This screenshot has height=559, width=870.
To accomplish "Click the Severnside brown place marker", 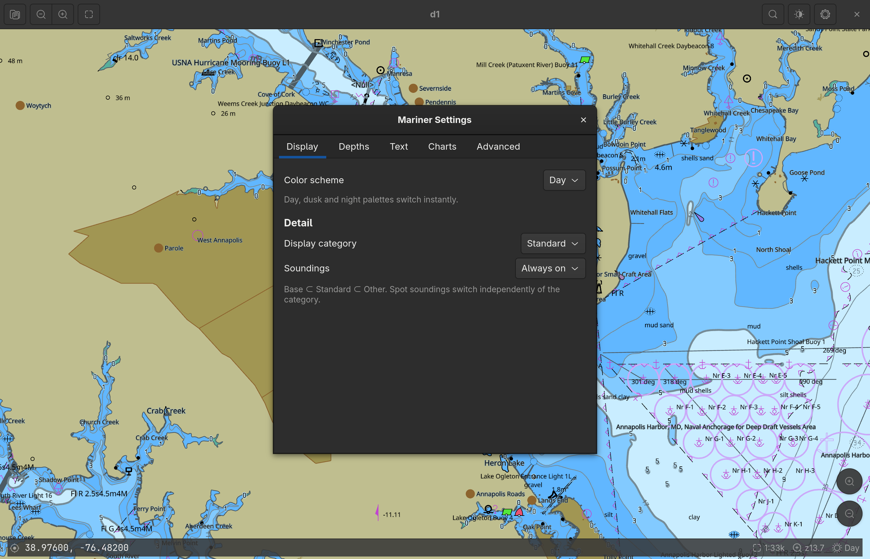I will coord(413,88).
